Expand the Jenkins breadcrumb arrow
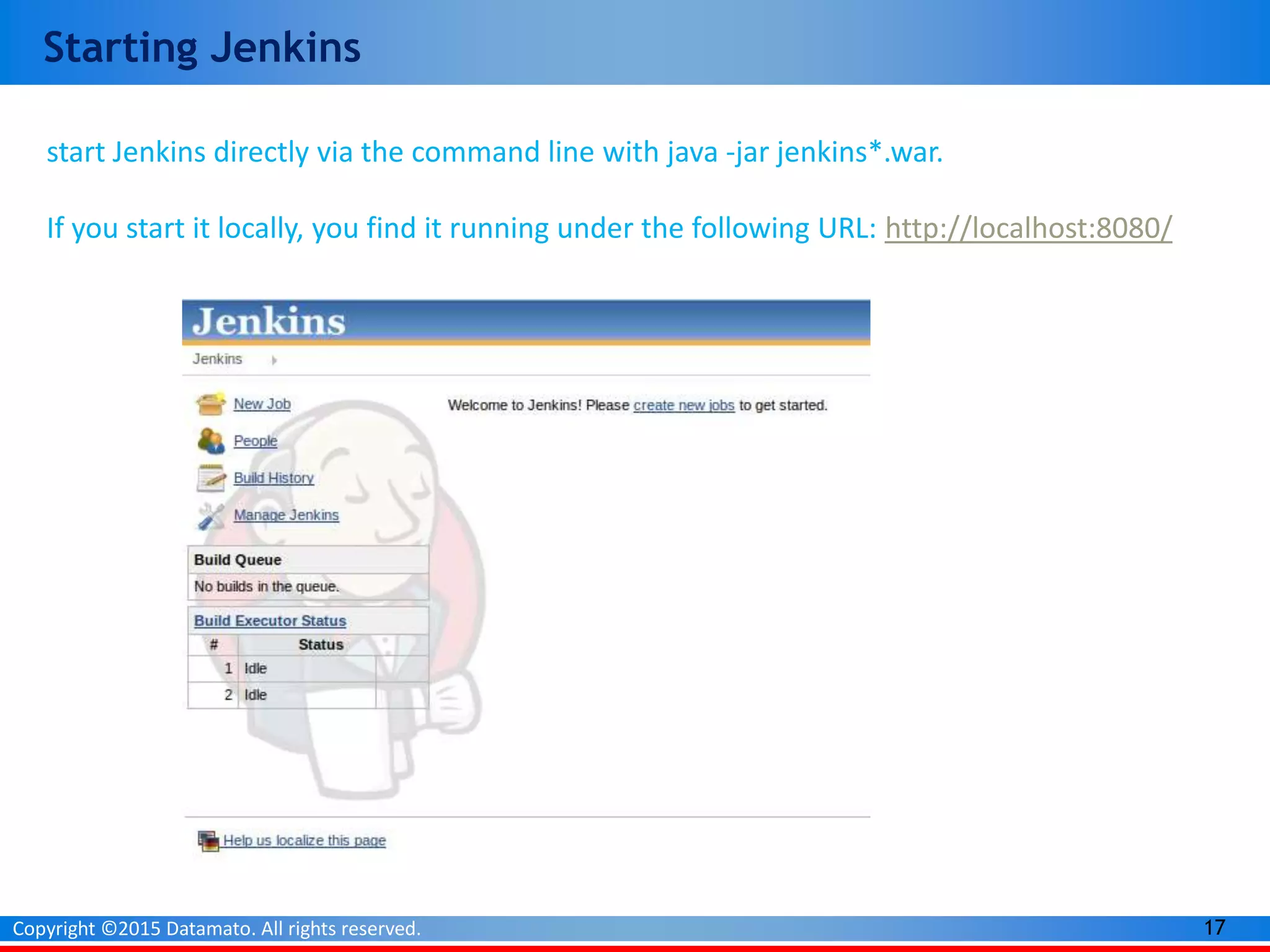The height and width of the screenshot is (952, 1270). point(274,360)
